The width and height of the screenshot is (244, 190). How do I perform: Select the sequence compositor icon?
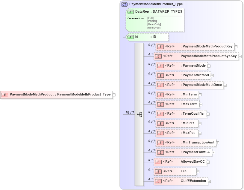[x=140, y=114]
